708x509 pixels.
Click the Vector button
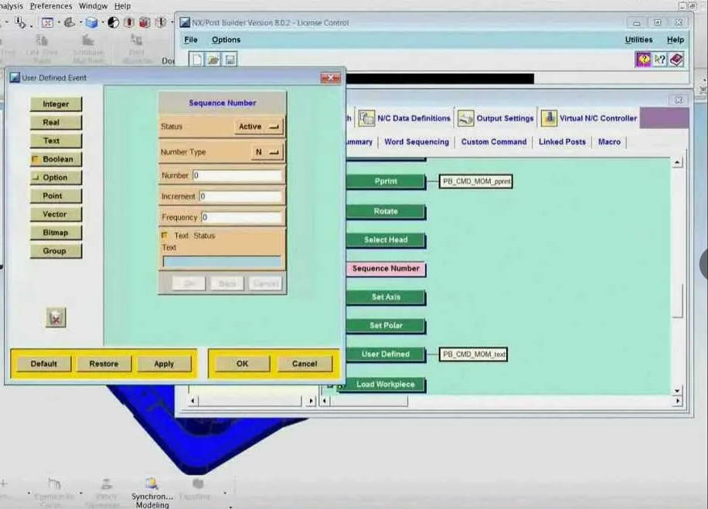pos(56,215)
